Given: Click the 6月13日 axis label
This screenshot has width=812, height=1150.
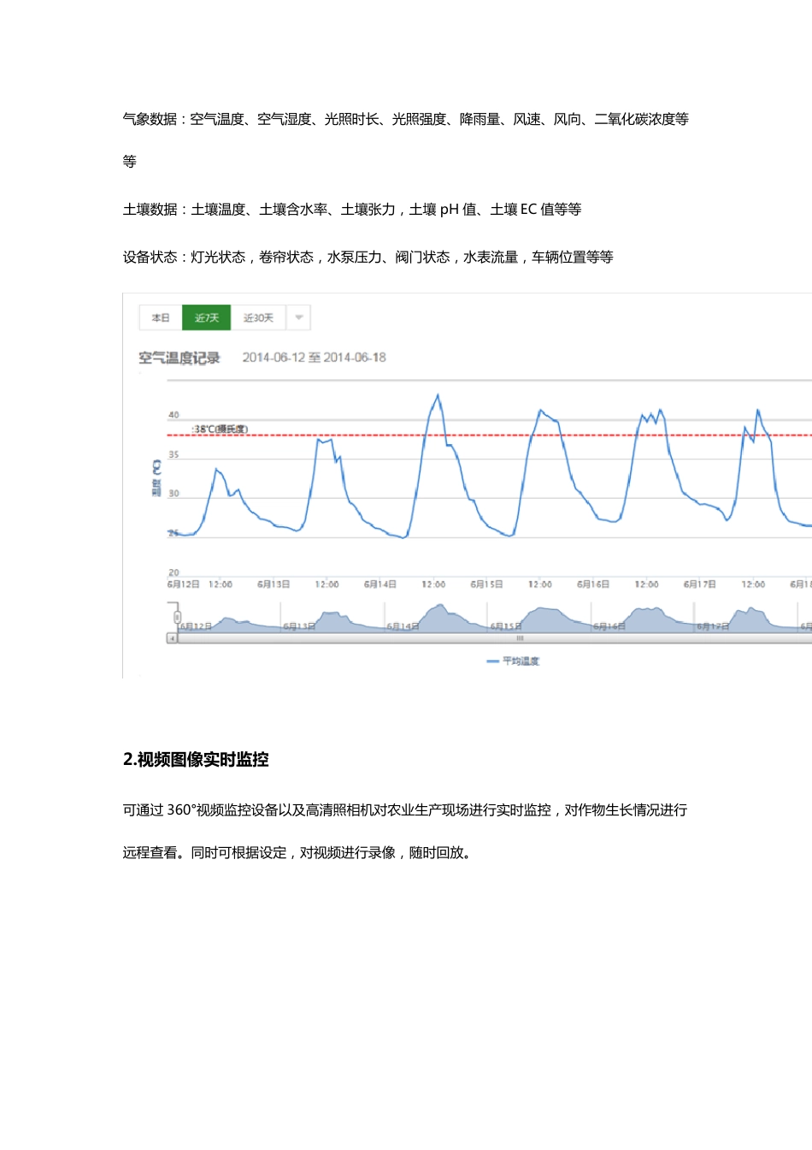Looking at the screenshot, I should [x=274, y=584].
